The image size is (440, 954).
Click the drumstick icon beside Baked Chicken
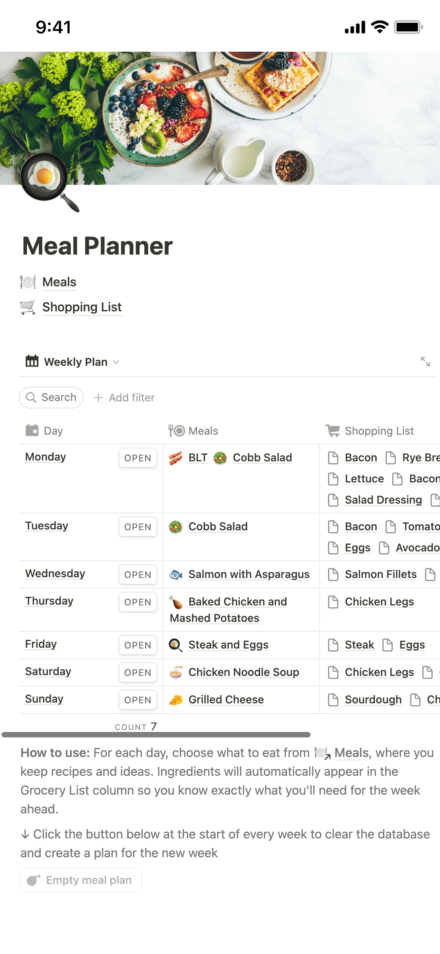176,602
